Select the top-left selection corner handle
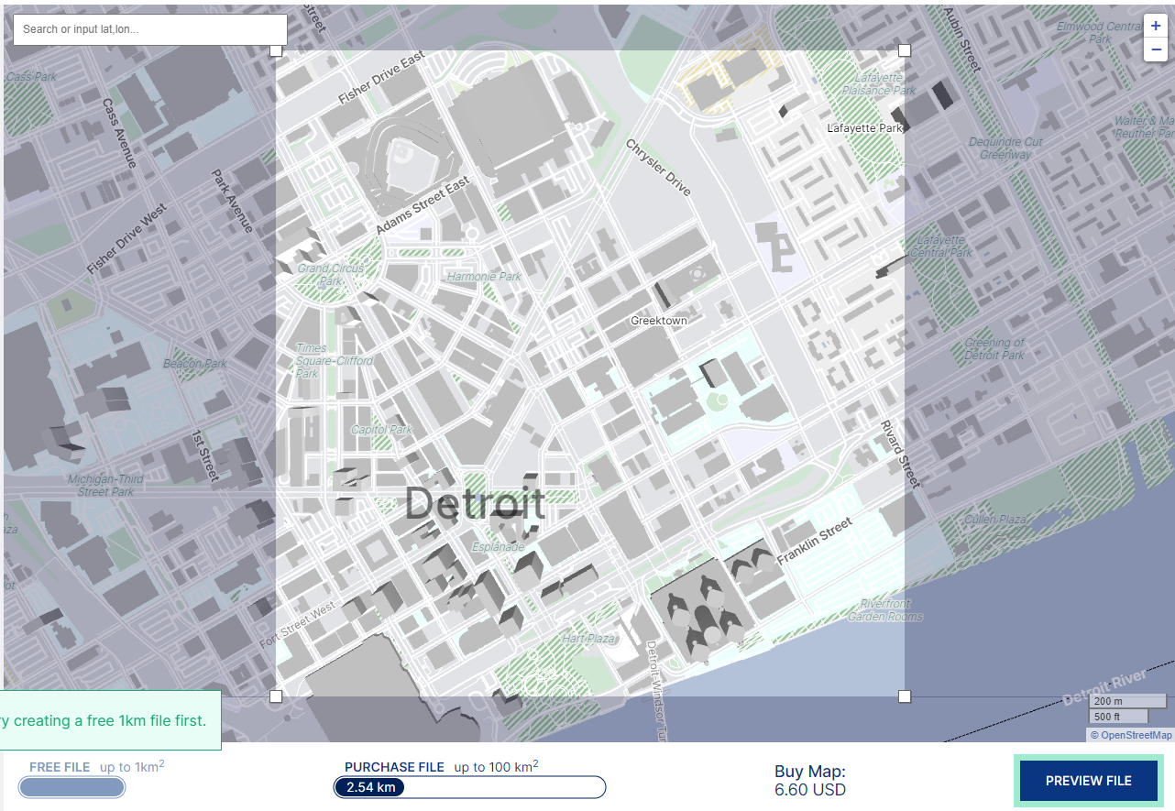 pos(276,51)
